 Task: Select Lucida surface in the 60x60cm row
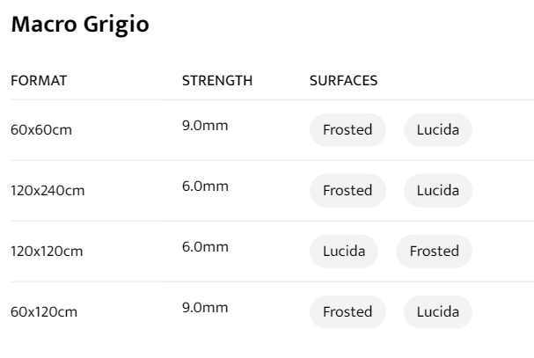pyautogui.click(x=438, y=130)
